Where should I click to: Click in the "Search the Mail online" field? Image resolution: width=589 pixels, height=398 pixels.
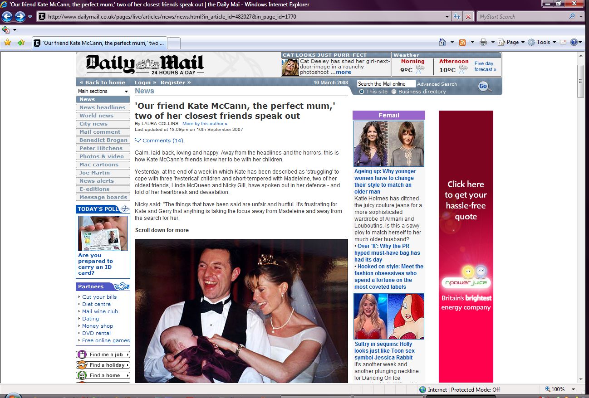(x=386, y=84)
